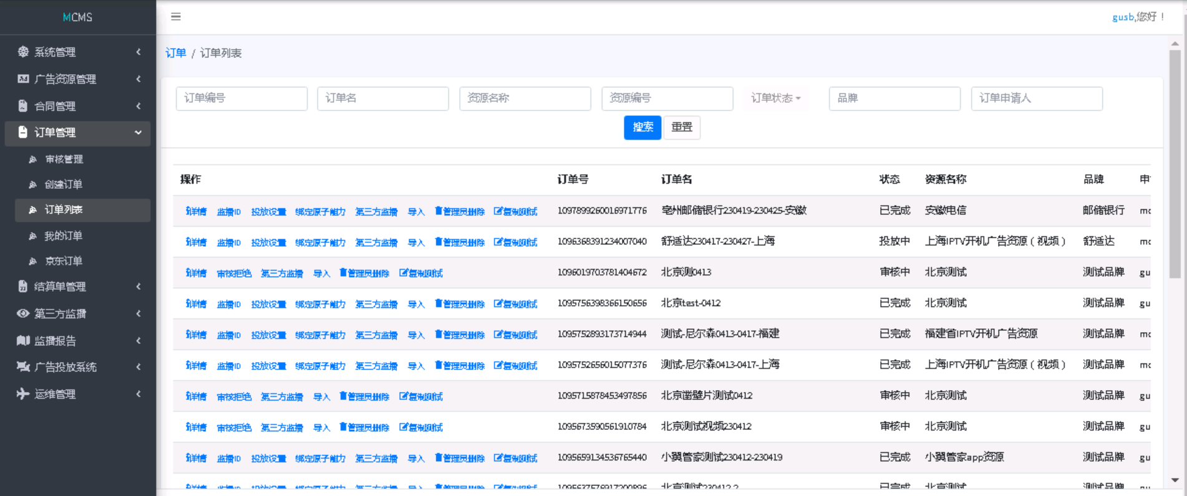Toggle the hamburger sidebar menu icon
The image size is (1187, 496).
pyautogui.click(x=176, y=17)
